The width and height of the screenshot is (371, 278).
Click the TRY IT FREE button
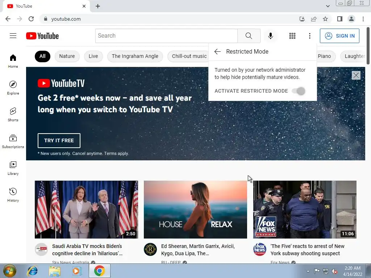[x=59, y=140]
